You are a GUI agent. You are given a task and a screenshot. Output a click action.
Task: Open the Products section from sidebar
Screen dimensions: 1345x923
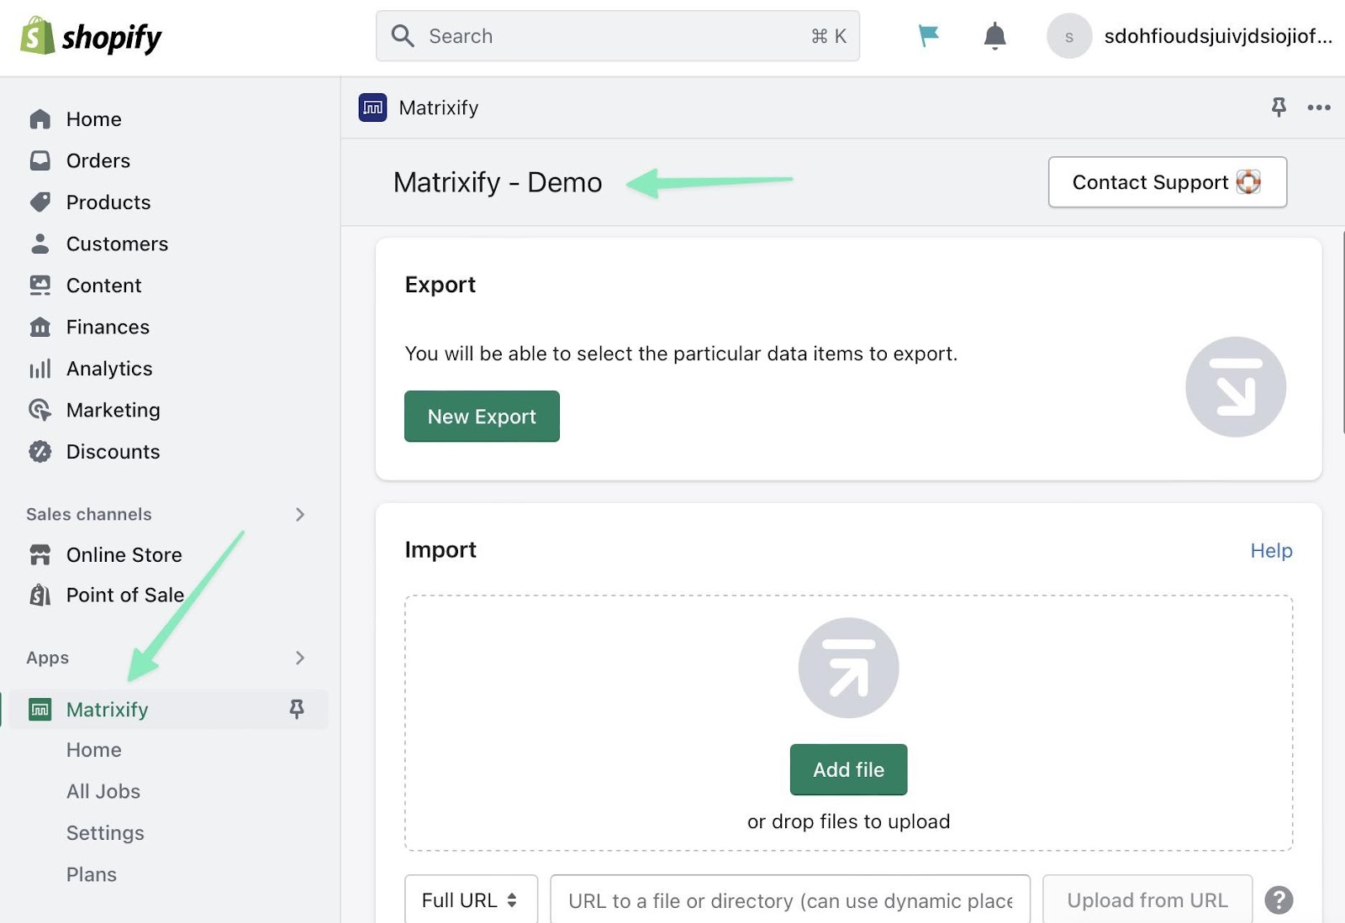click(108, 202)
